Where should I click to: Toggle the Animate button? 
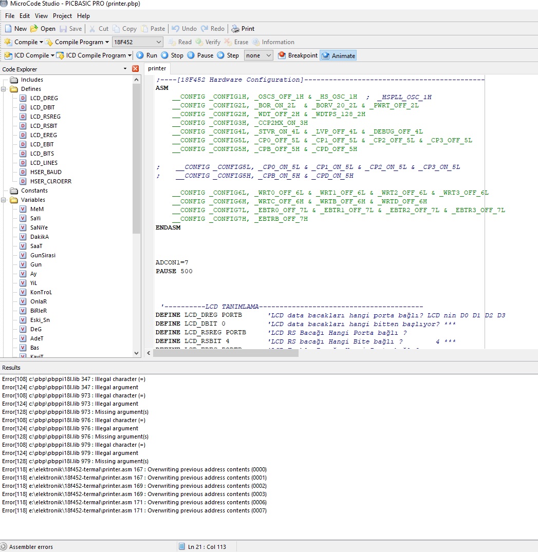point(338,55)
